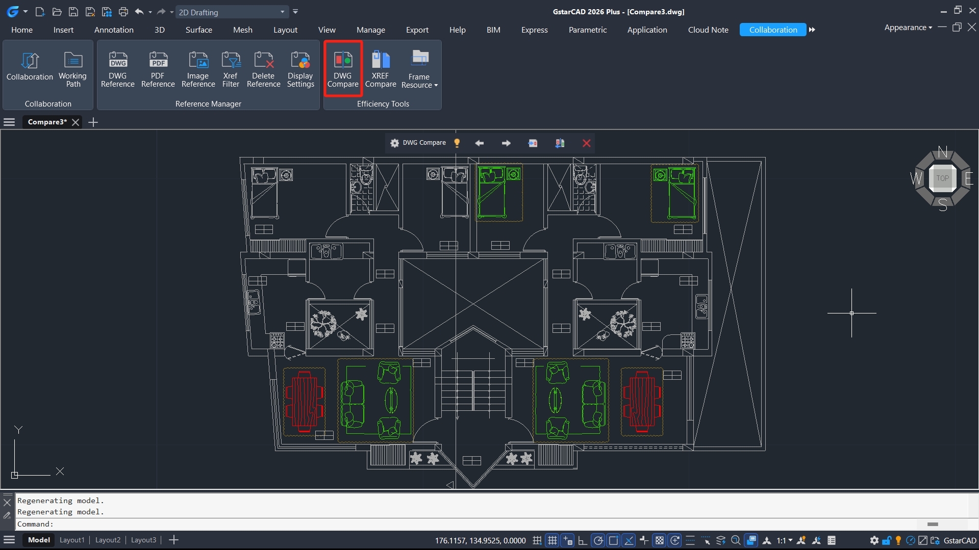Image resolution: width=979 pixels, height=550 pixels.
Task: Open the Xref Filter tool
Action: [x=231, y=68]
